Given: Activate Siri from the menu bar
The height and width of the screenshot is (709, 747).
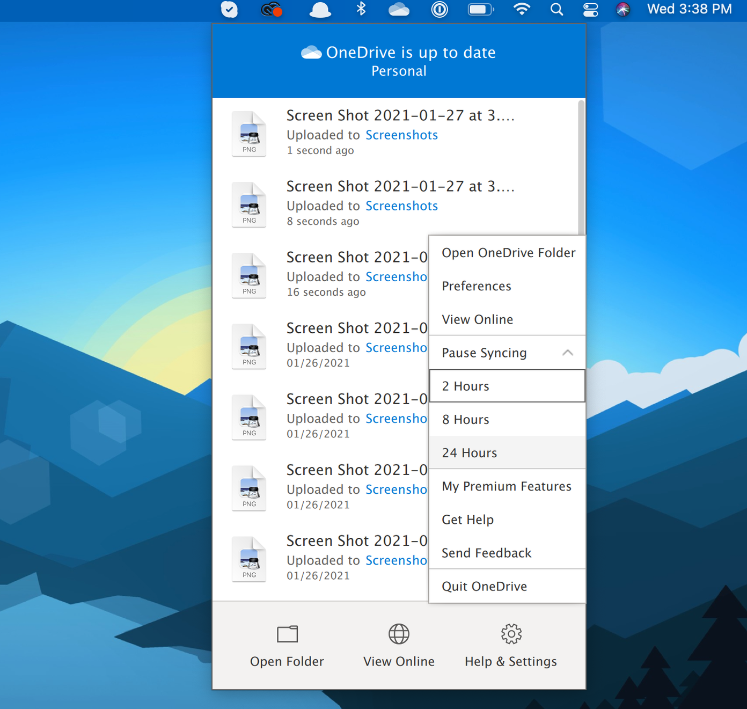Looking at the screenshot, I should 622,10.
